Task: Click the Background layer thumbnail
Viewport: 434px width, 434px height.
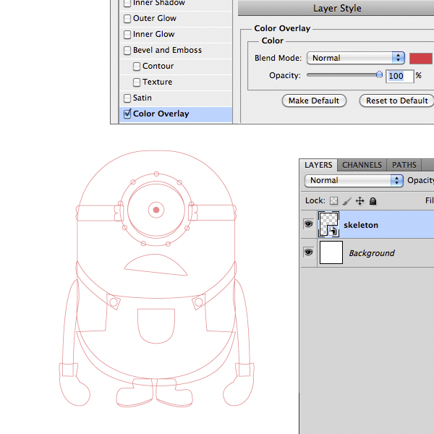Action: pyautogui.click(x=331, y=252)
